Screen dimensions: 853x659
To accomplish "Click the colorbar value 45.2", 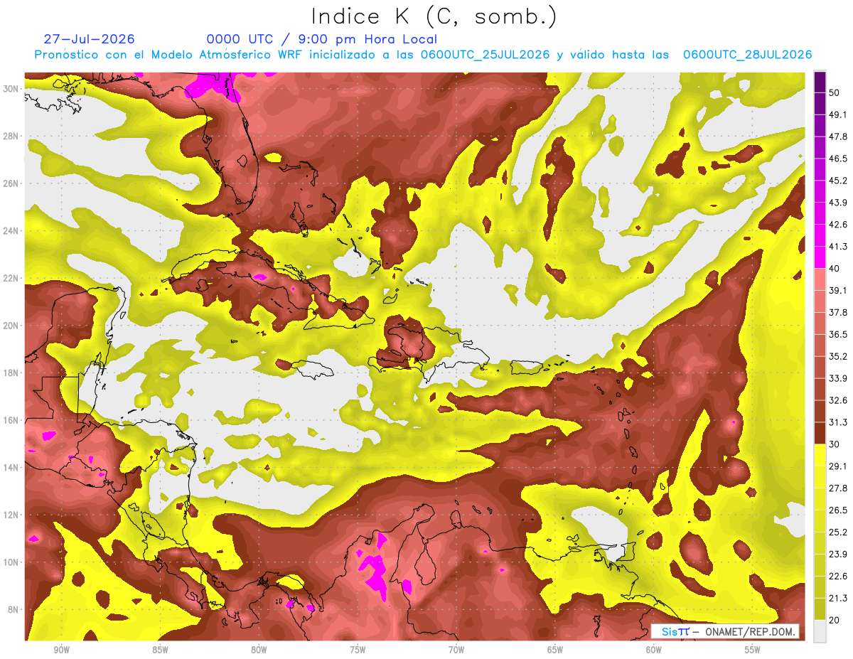I will (838, 181).
